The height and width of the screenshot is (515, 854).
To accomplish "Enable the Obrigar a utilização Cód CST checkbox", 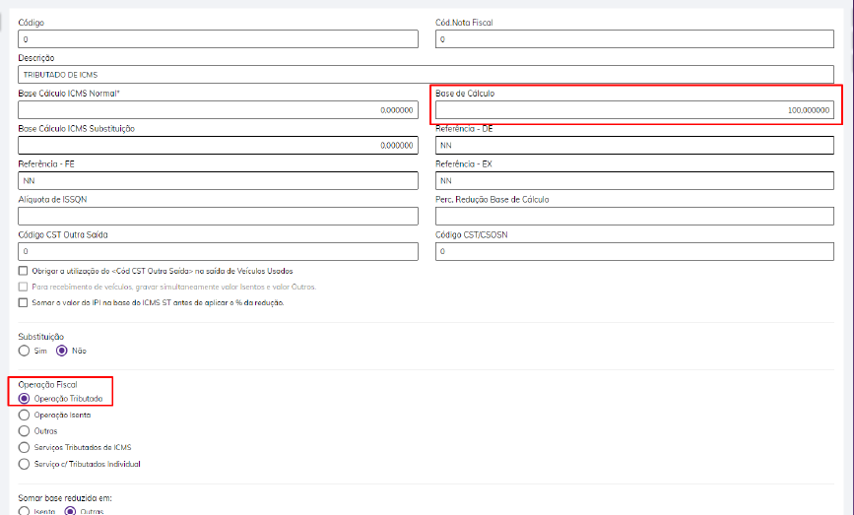I will pos(24,271).
